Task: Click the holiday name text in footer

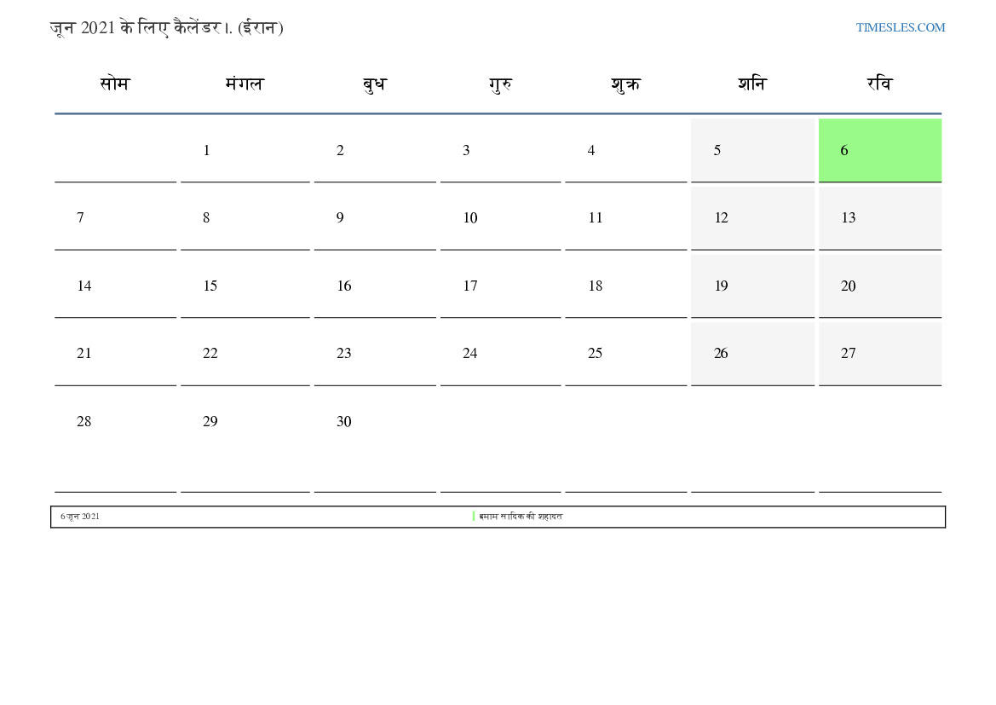Action: tap(521, 517)
